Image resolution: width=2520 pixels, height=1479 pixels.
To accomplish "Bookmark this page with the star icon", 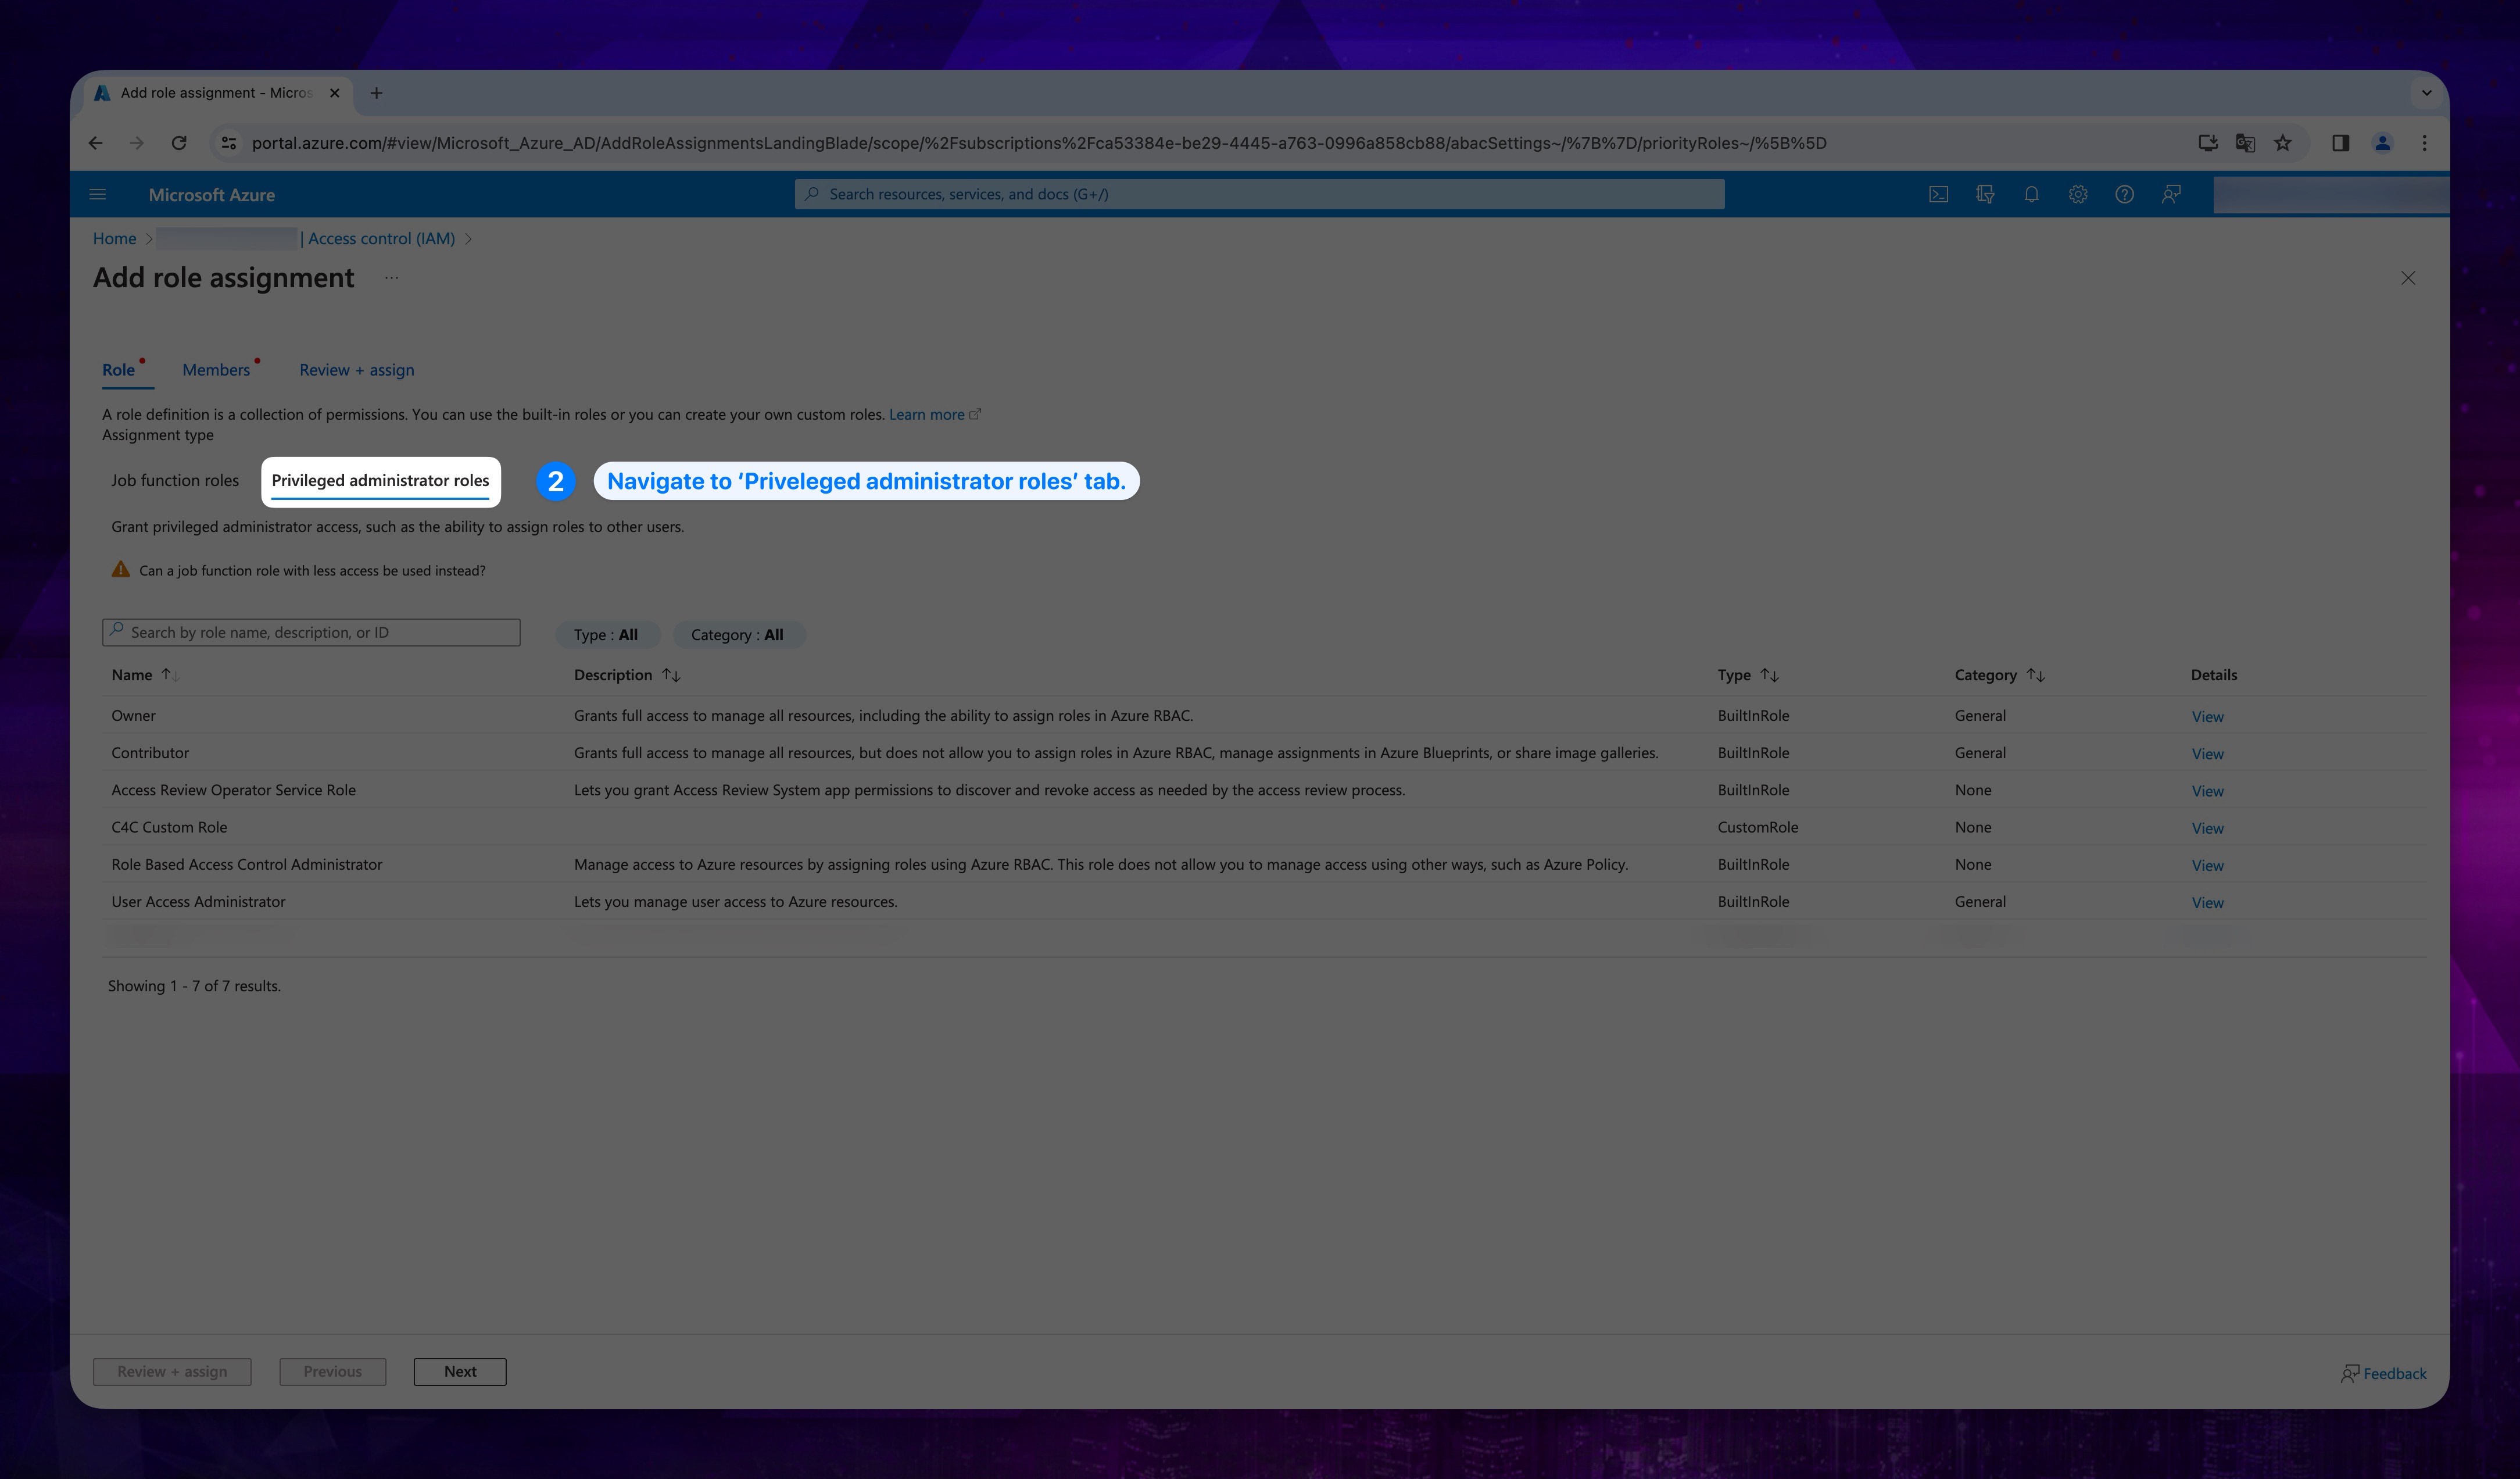I will (x=2283, y=143).
